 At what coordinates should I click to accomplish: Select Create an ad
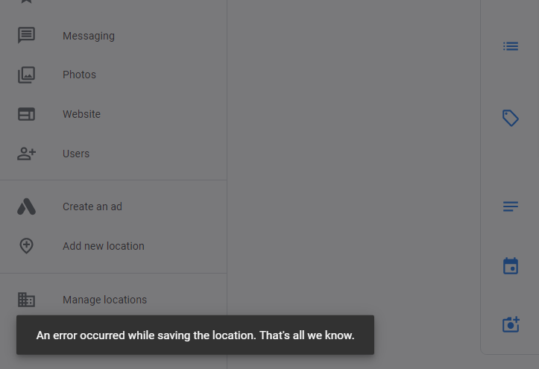click(113, 206)
